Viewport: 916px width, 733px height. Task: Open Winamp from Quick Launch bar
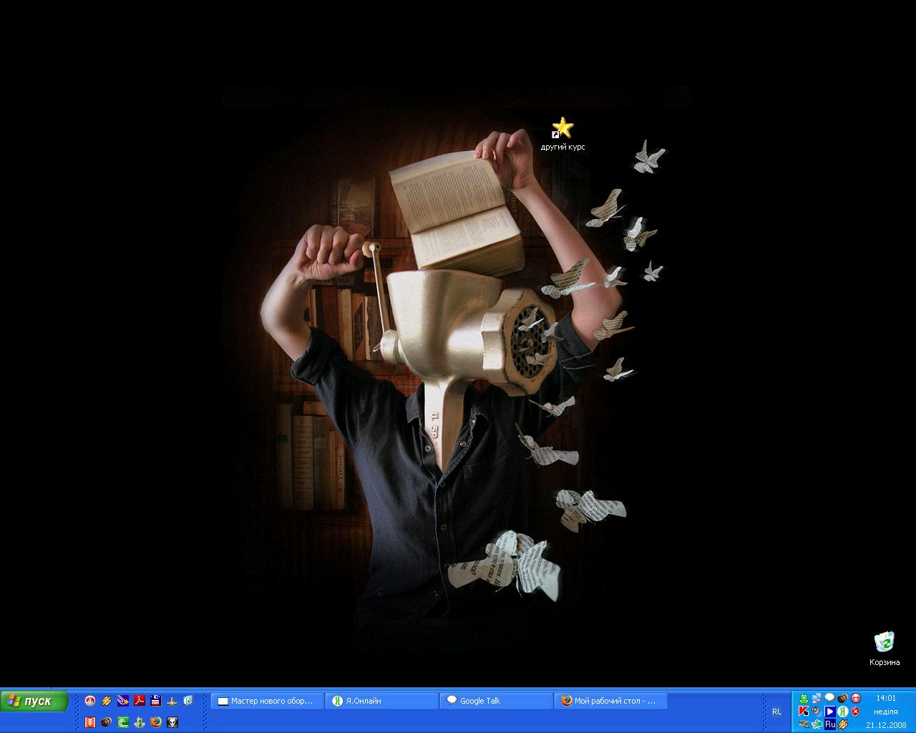(107, 701)
